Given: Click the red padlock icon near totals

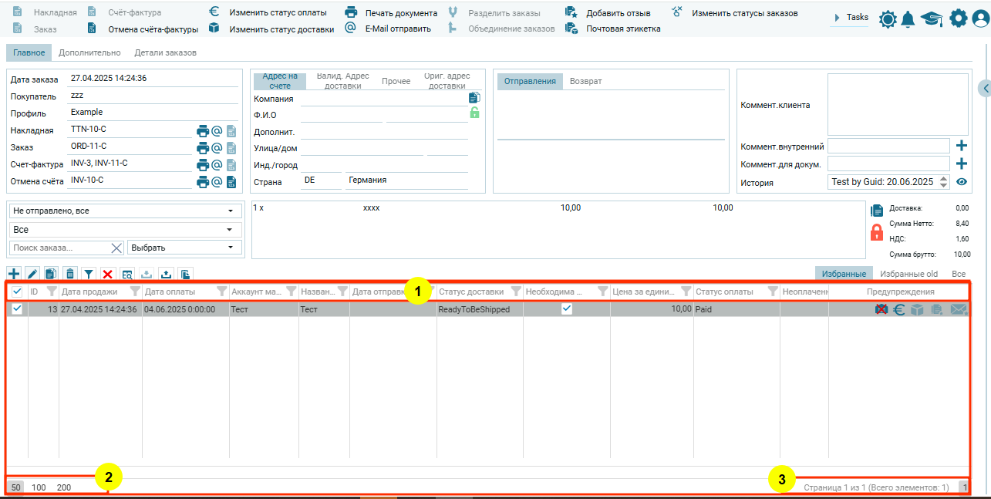Looking at the screenshot, I should [x=876, y=232].
